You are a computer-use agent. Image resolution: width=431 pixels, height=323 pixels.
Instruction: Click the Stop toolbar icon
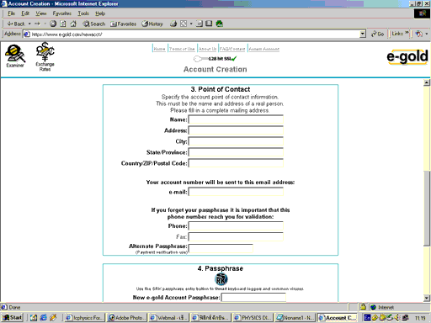pos(53,24)
